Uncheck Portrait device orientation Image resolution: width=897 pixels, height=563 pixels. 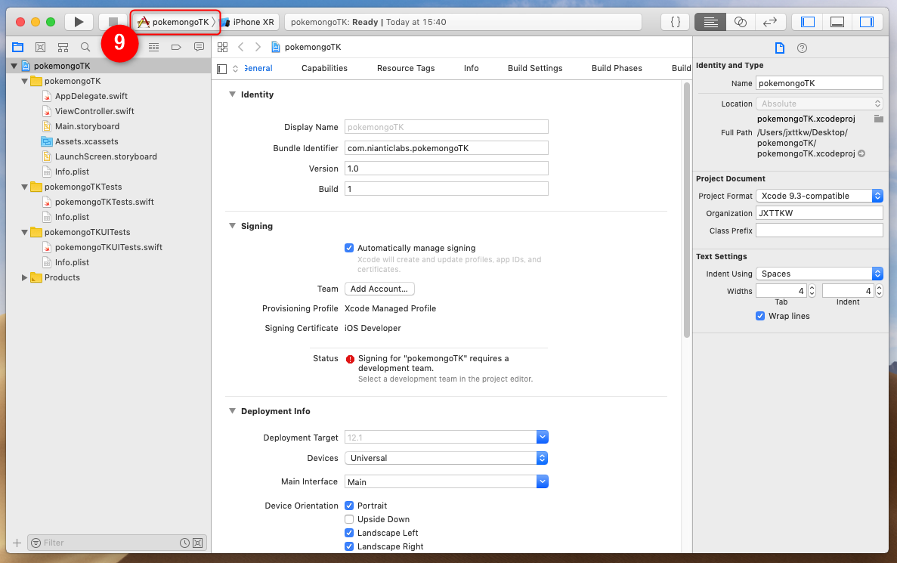349,506
